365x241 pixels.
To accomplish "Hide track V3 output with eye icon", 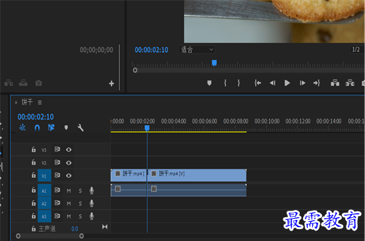I will pos(69,149).
